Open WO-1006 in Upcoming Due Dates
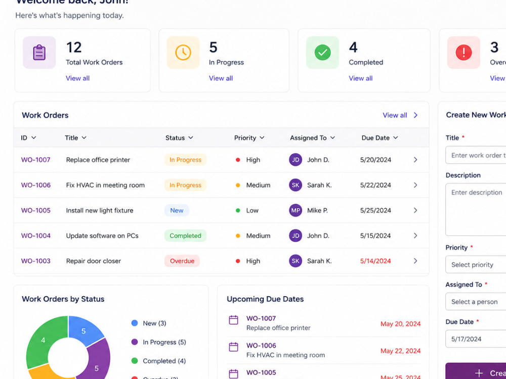This screenshot has width=506, height=379. (x=261, y=346)
